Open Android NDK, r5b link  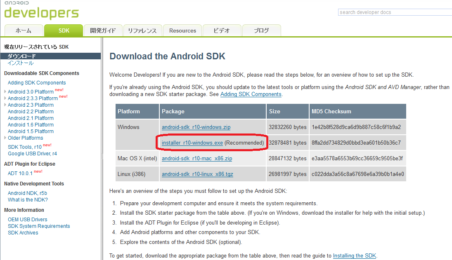click(27, 193)
